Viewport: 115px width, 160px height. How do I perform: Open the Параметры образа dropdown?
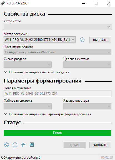57,52
